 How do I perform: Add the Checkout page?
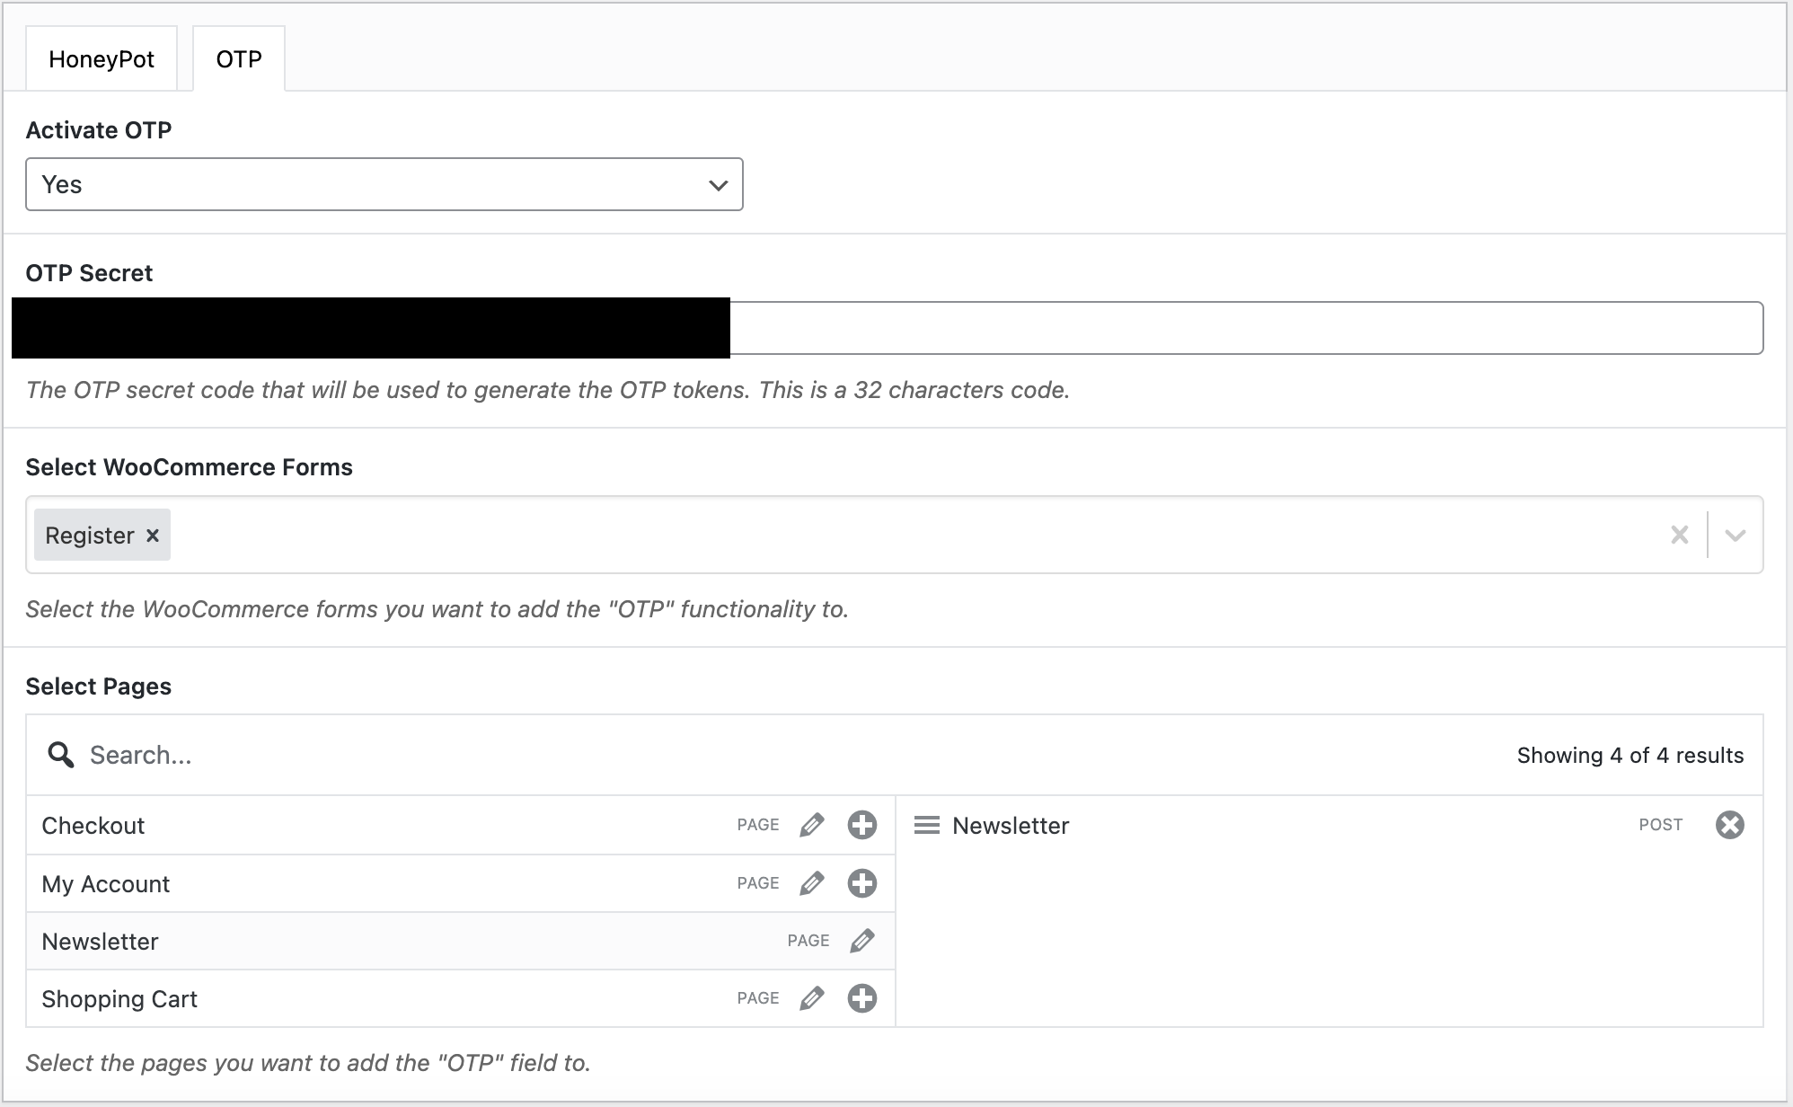click(862, 825)
